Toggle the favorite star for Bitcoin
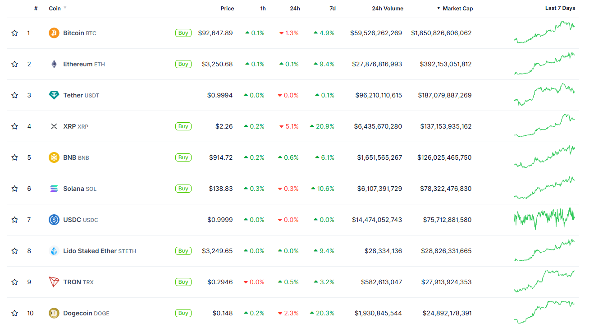Screen dimensions: 594x328 point(15,33)
